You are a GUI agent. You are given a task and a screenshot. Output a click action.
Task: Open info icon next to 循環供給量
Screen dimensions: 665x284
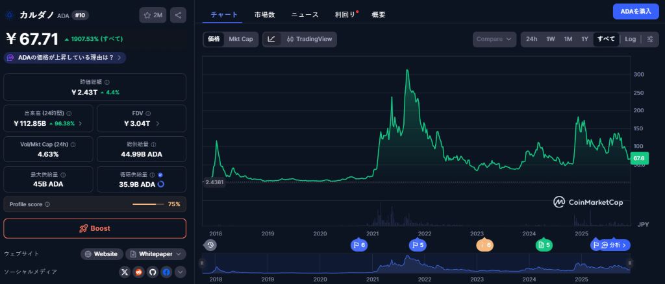pos(153,174)
